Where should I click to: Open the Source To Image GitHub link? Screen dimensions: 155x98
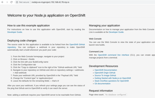(x=105, y=75)
